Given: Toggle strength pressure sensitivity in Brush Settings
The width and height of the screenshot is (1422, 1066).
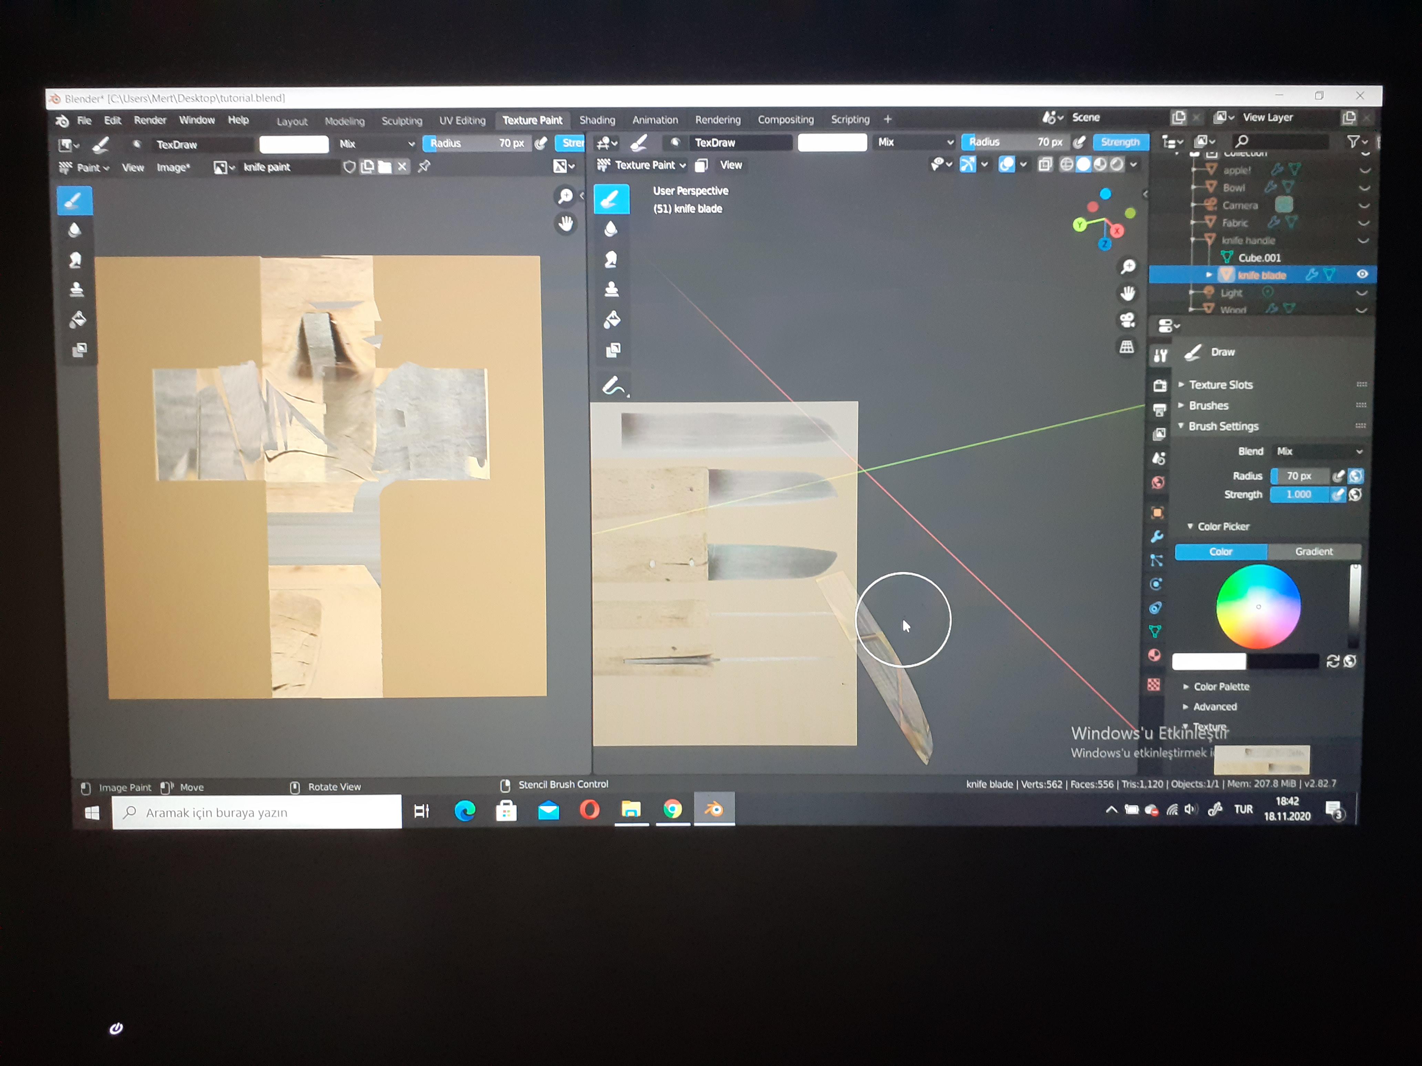Looking at the screenshot, I should point(1338,495).
